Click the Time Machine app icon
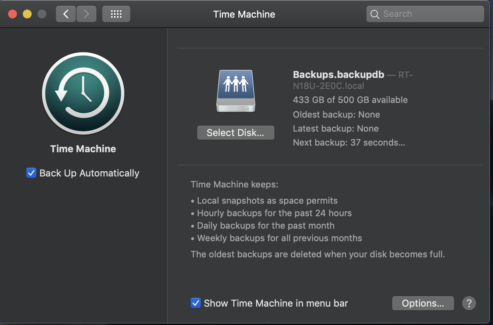This screenshot has width=493, height=325. (83, 94)
